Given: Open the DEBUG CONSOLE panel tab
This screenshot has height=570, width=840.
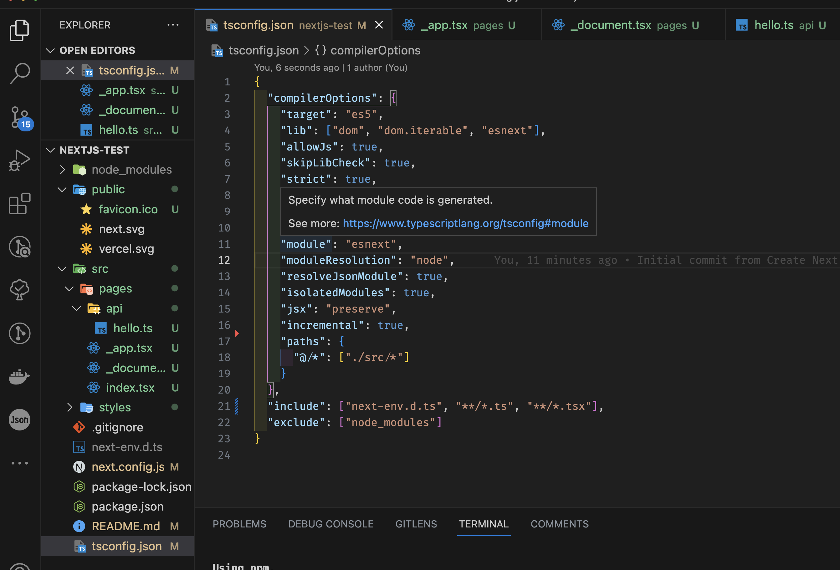Looking at the screenshot, I should pyautogui.click(x=330, y=524).
